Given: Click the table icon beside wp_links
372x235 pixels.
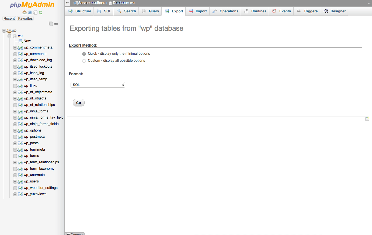Looking at the screenshot, I should tap(20, 86).
